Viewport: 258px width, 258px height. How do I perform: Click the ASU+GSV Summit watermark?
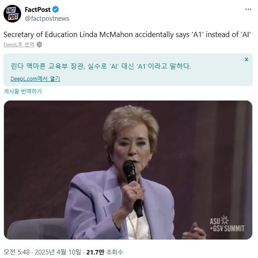click(227, 224)
